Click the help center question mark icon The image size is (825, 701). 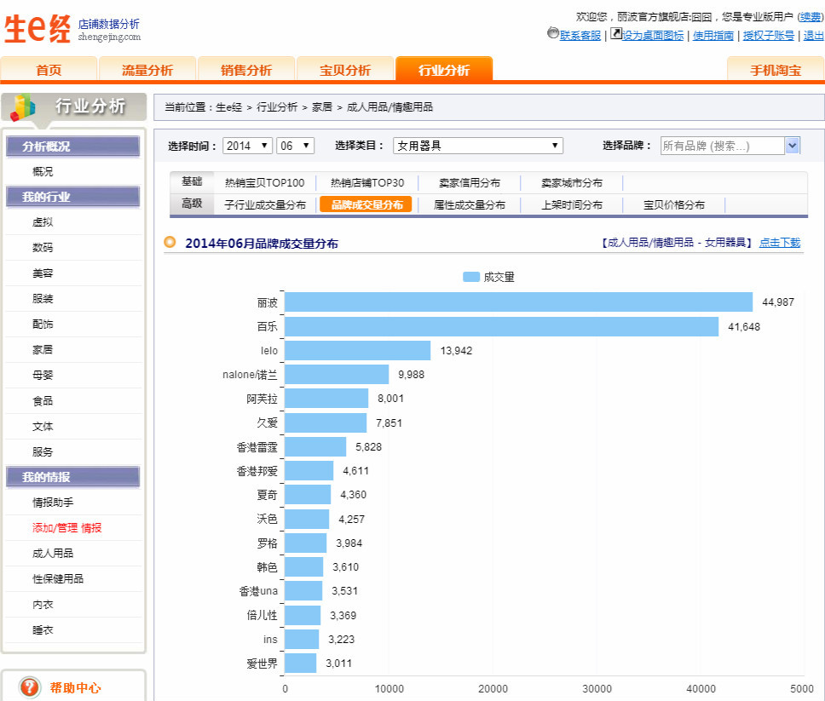30,687
